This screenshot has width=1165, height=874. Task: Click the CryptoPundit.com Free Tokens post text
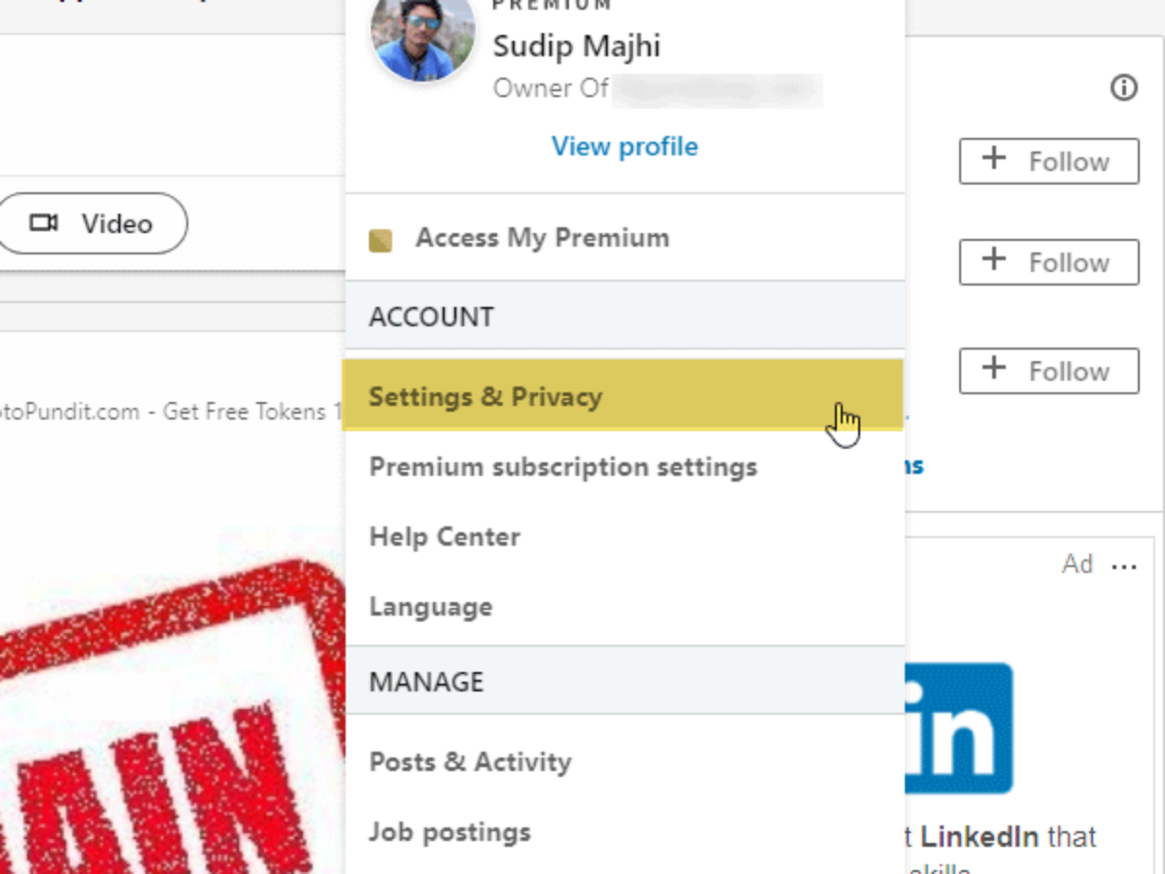[165, 412]
